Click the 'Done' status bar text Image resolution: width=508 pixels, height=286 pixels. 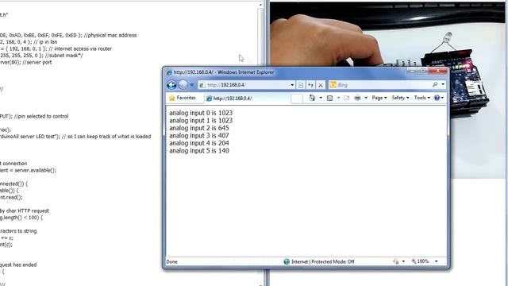(171, 261)
